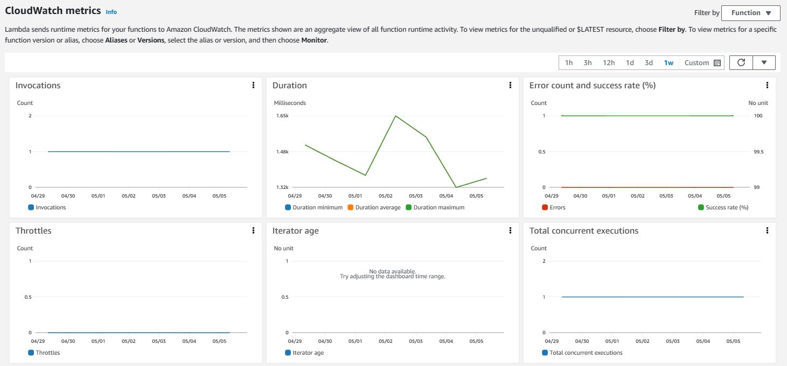The width and height of the screenshot is (787, 366).
Task: Open the Iterator age widget three-dot menu
Action: pyautogui.click(x=510, y=230)
